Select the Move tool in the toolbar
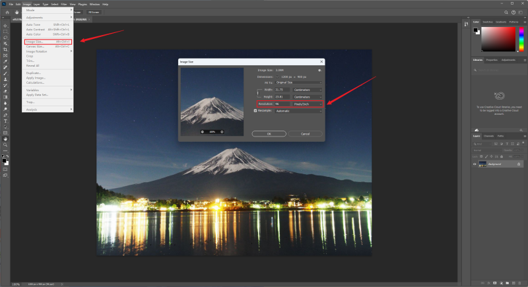528x287 pixels. pyautogui.click(x=5, y=26)
